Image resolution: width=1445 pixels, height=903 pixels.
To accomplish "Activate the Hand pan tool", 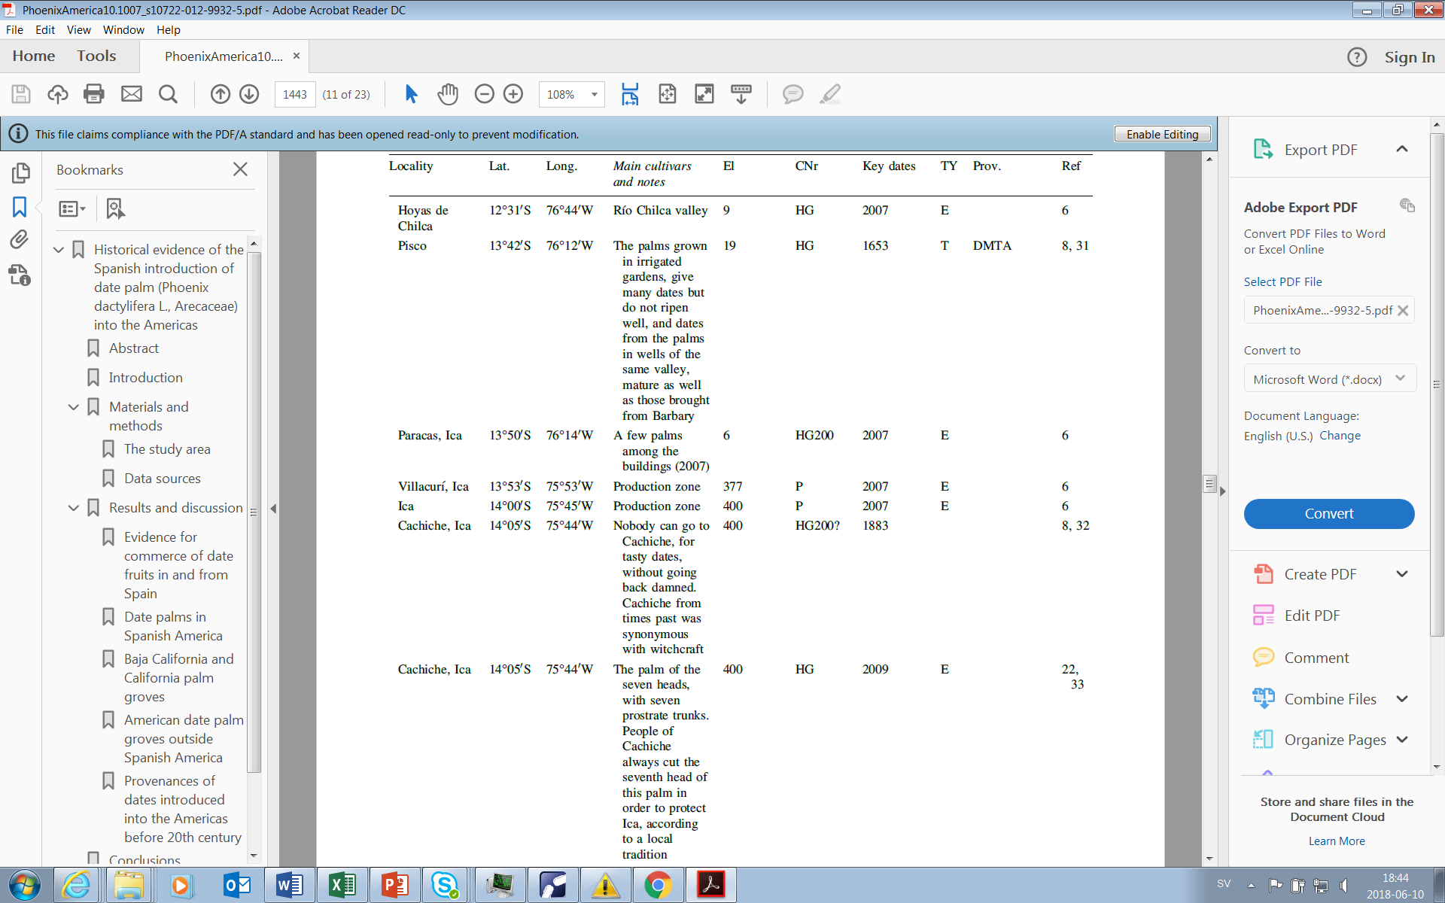I will (x=448, y=94).
